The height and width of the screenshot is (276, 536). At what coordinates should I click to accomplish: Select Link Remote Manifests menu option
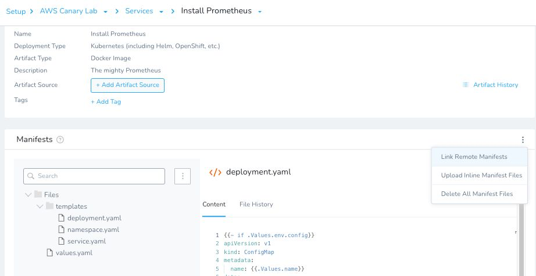480,157
